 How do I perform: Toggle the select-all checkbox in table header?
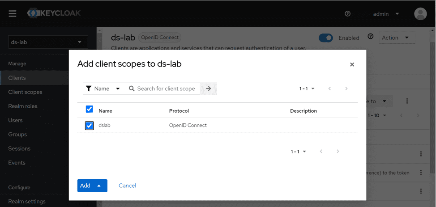(x=89, y=110)
